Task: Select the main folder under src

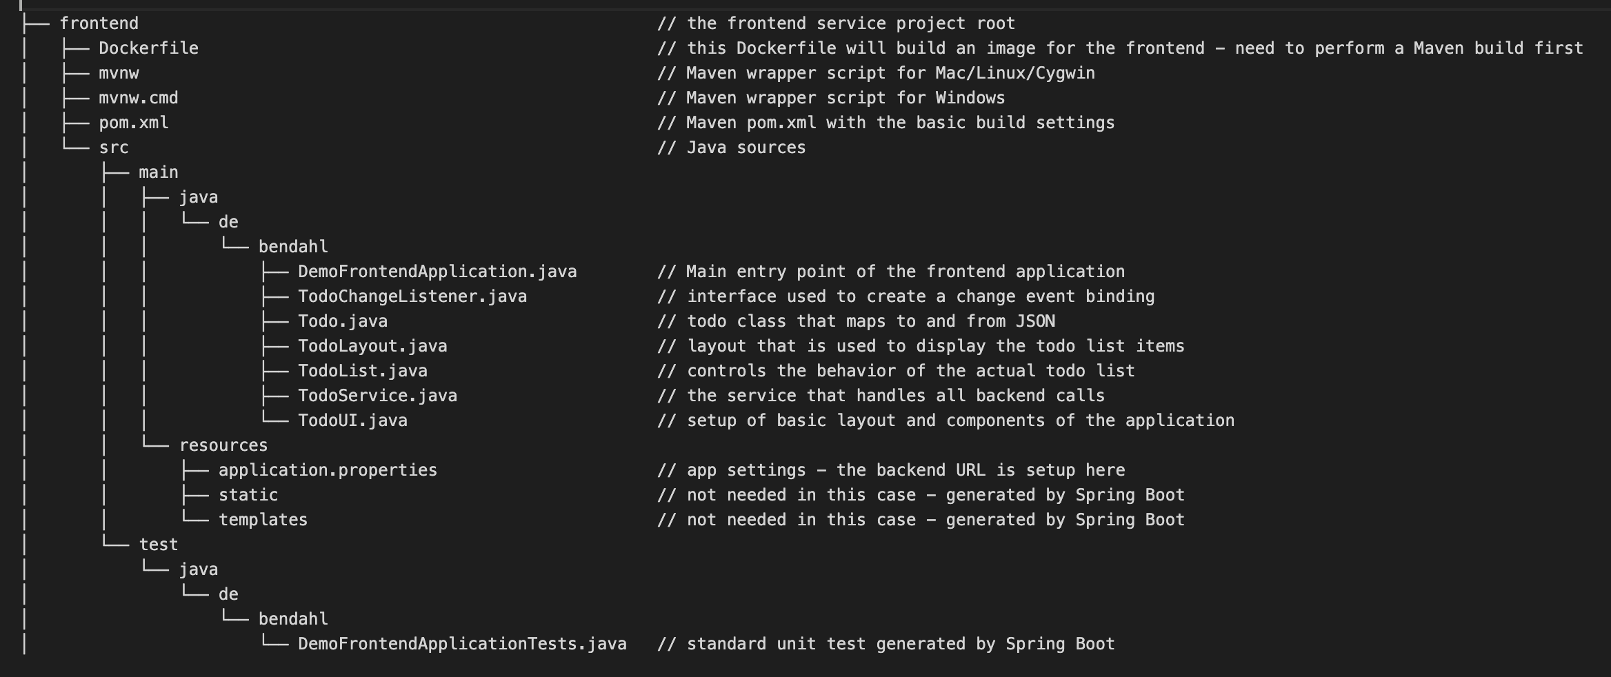Action: click(x=159, y=172)
